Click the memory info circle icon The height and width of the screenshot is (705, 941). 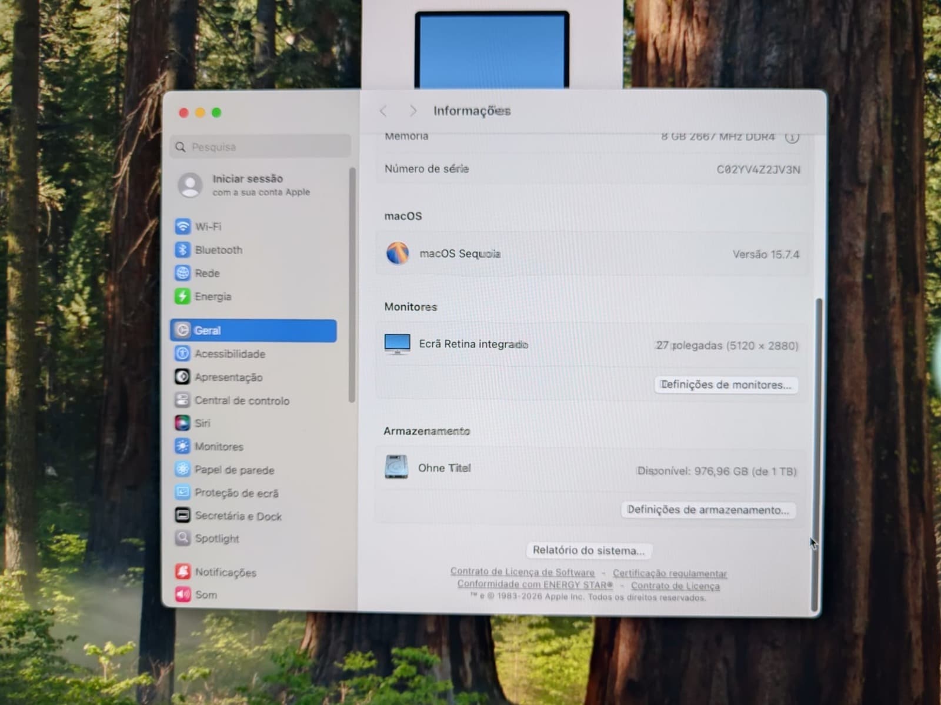[792, 137]
